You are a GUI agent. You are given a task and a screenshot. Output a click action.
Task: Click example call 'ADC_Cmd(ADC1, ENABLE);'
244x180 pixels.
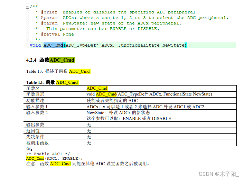point(55,158)
